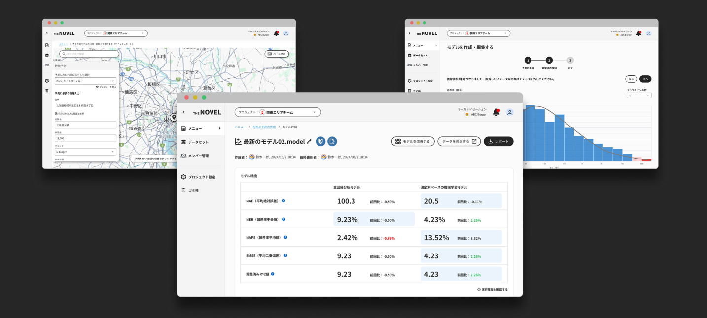The height and width of the screenshot is (318, 707).
Task: Click 店舗名 field containing 北海道大学
Action: [85, 125]
